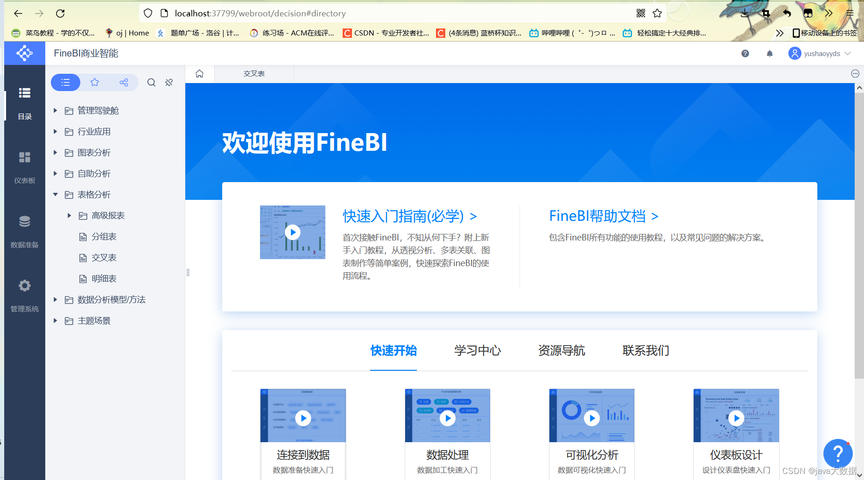Expand the 管理驾驶舱 folder
864x480 pixels.
(56, 111)
